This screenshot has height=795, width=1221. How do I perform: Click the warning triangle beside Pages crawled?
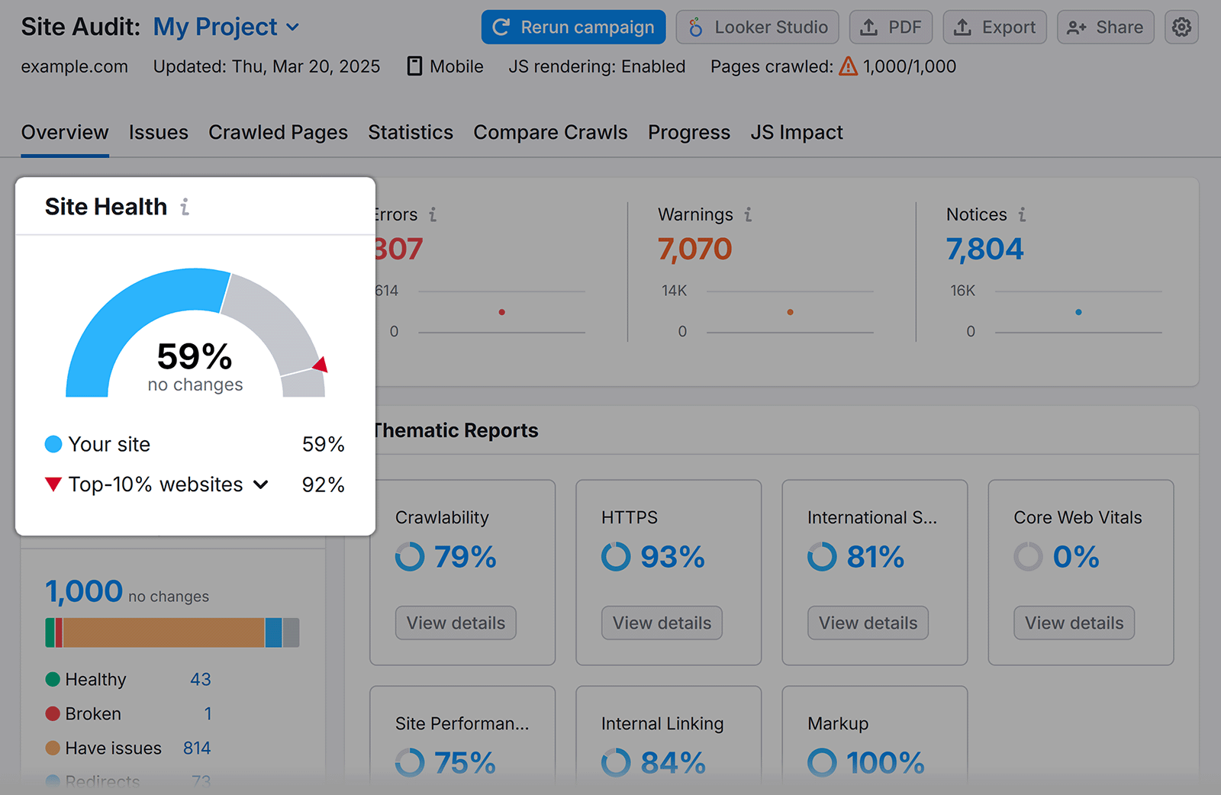click(848, 66)
